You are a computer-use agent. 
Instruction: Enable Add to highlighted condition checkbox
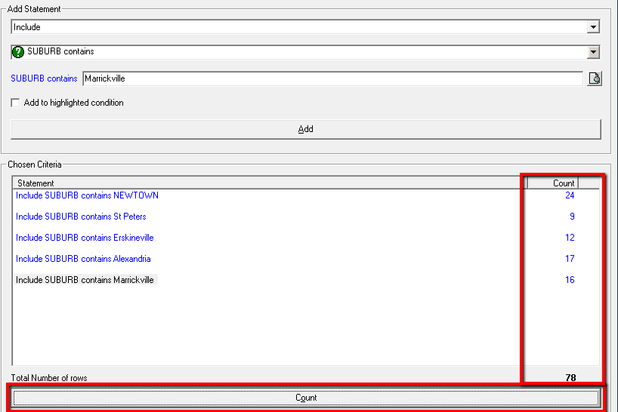pos(16,103)
